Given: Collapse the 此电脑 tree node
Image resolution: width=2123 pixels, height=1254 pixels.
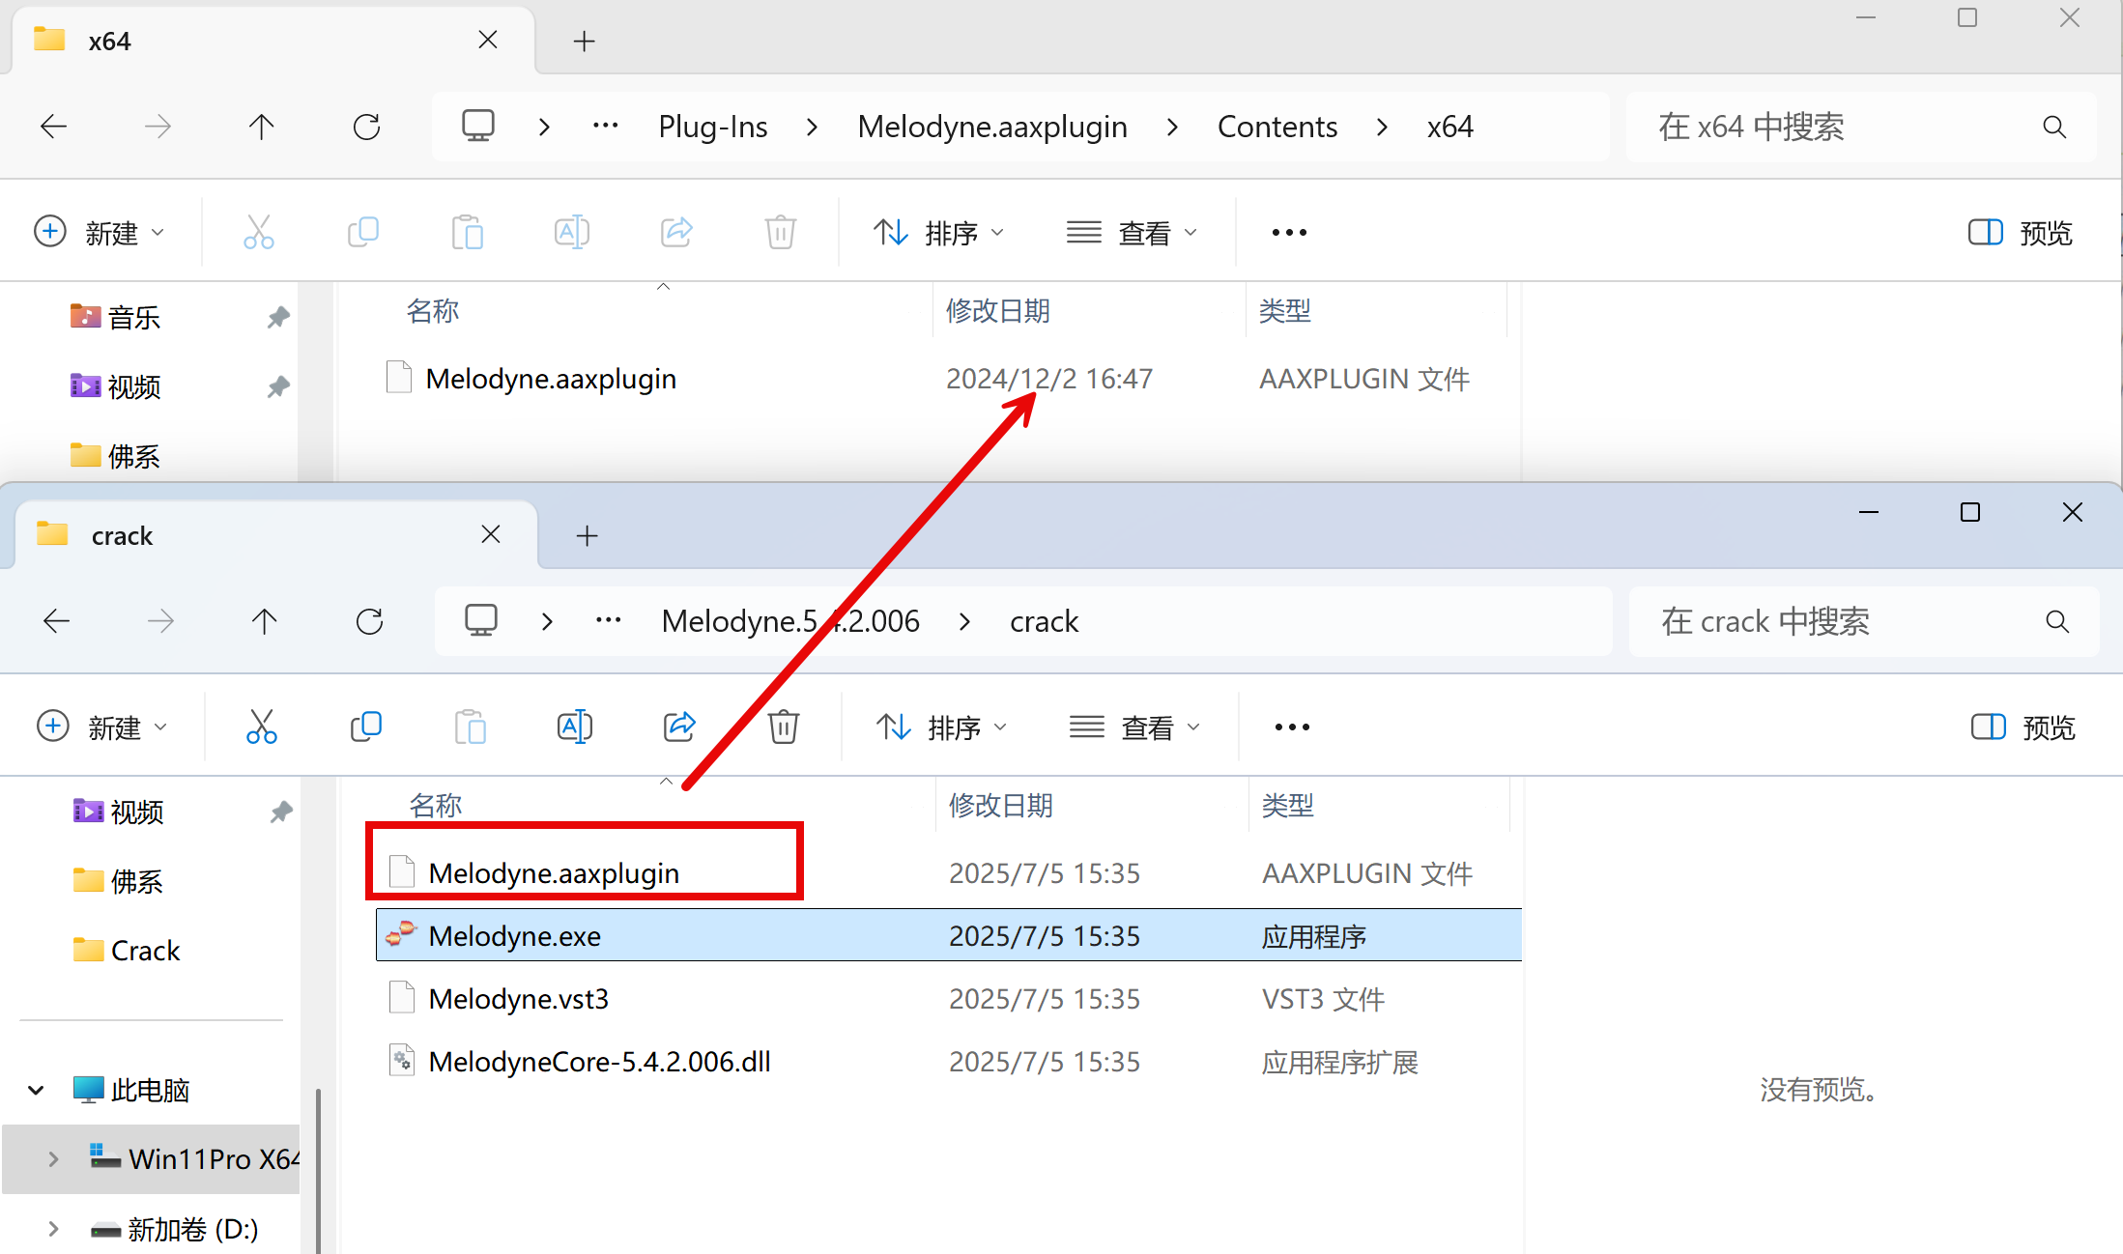Looking at the screenshot, I should (36, 1090).
